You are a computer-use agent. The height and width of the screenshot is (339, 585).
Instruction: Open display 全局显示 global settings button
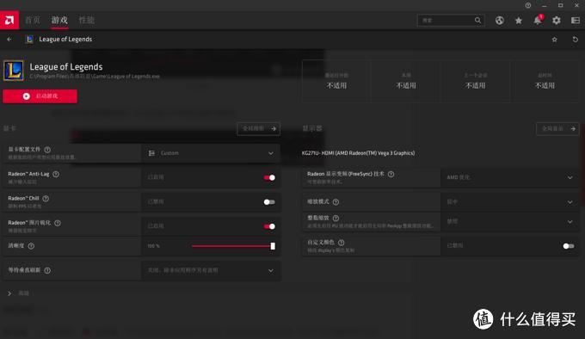pyautogui.click(x=557, y=129)
